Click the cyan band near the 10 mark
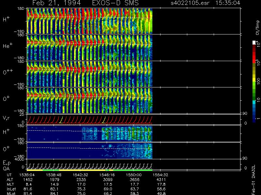The image size is (261, 195). pyautogui.click(x=254, y=102)
